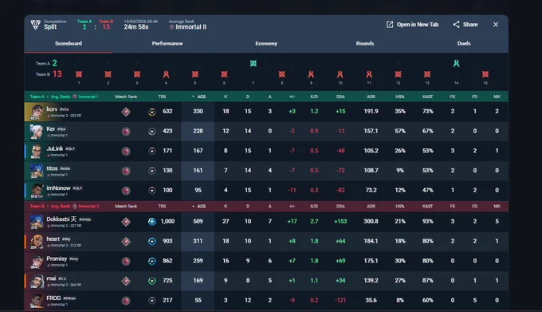Switch to the Performance tab
Viewport: 542px width, 312px height.
167,44
